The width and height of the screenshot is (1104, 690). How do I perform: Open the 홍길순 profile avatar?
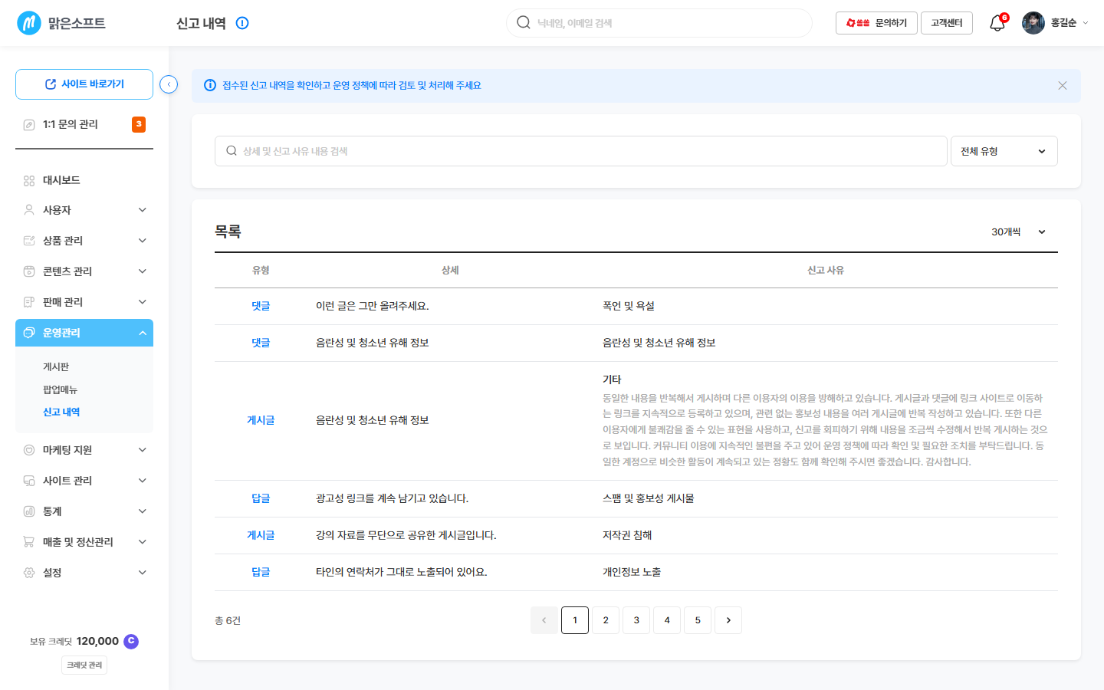tap(1033, 23)
